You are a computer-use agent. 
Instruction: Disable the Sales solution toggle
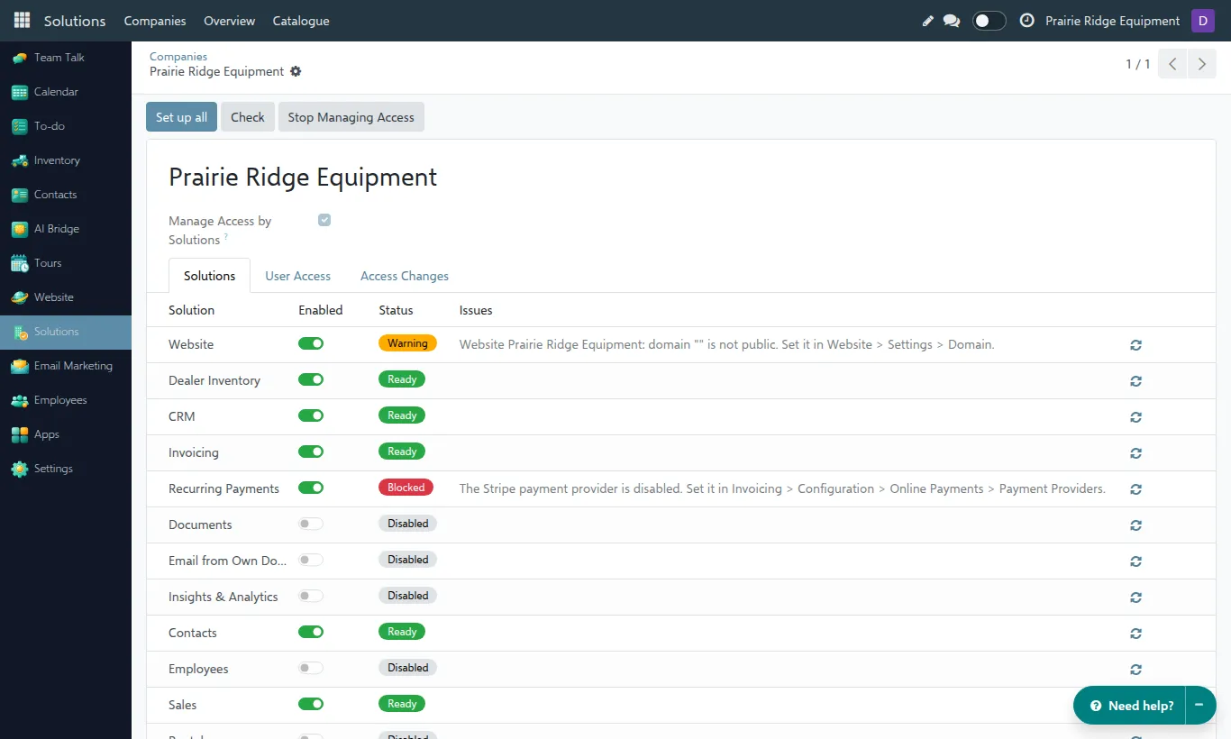(311, 704)
